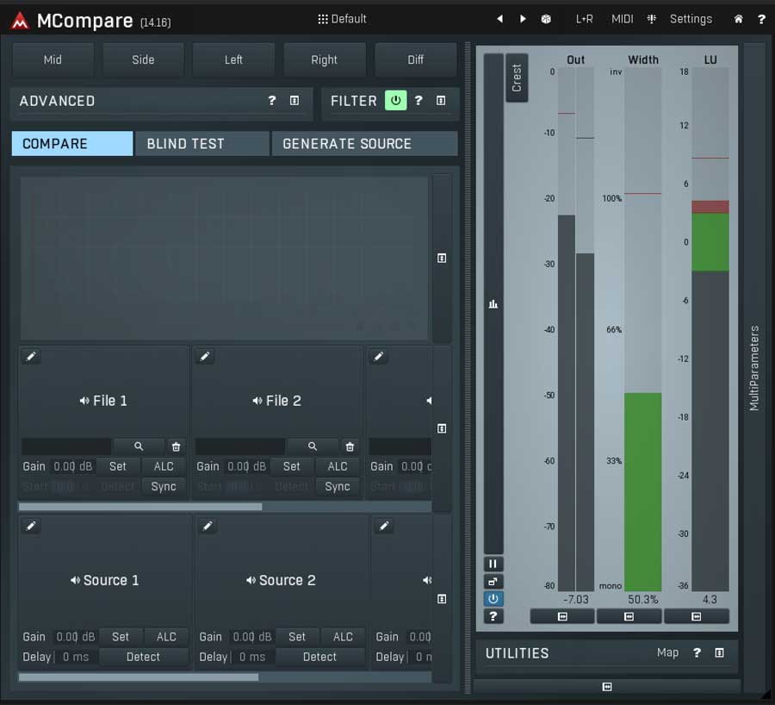Pause the meters

pyautogui.click(x=493, y=564)
